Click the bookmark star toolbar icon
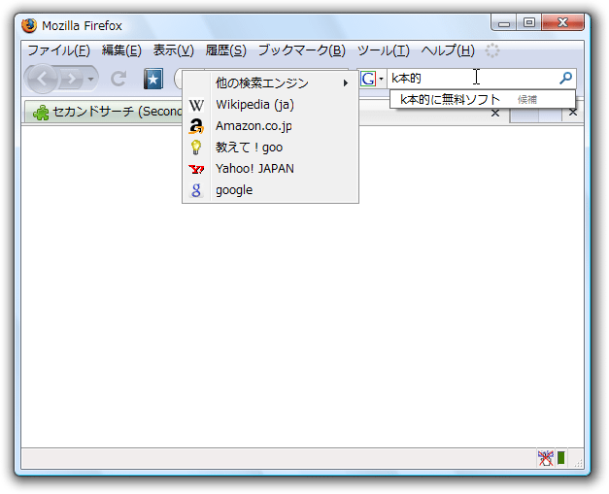This screenshot has width=609, height=494. click(x=153, y=80)
